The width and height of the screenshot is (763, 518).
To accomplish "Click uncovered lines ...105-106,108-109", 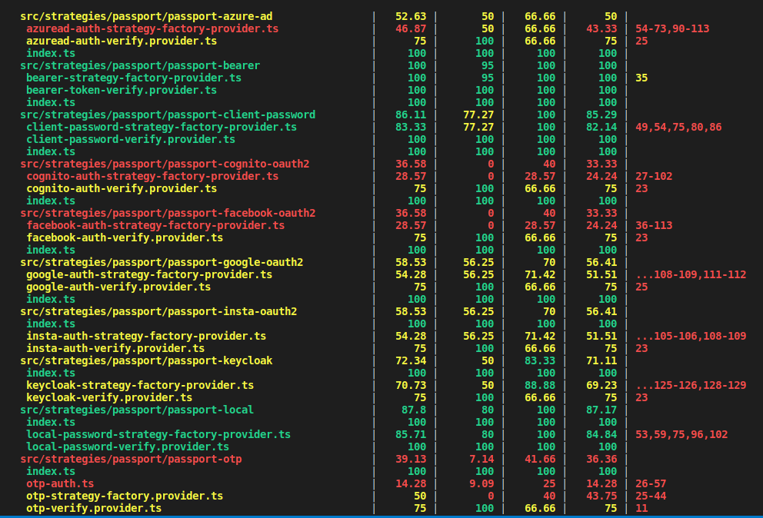I will pos(691,336).
